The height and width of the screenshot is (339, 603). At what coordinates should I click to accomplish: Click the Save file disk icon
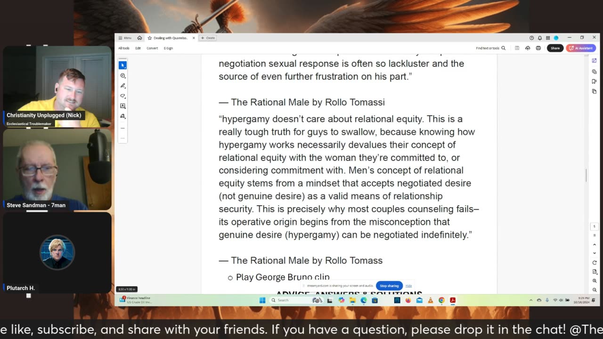tap(517, 48)
